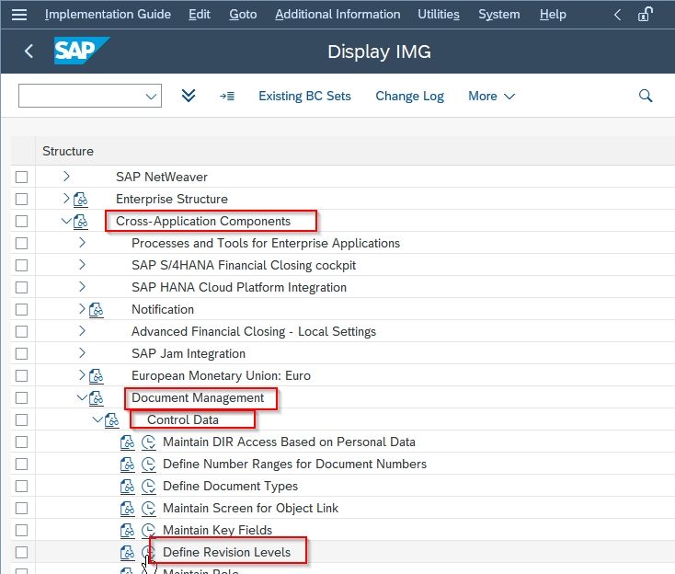Viewport: 675px width, 574px height.
Task: Open documentation icon for Document Management
Action: (96, 398)
